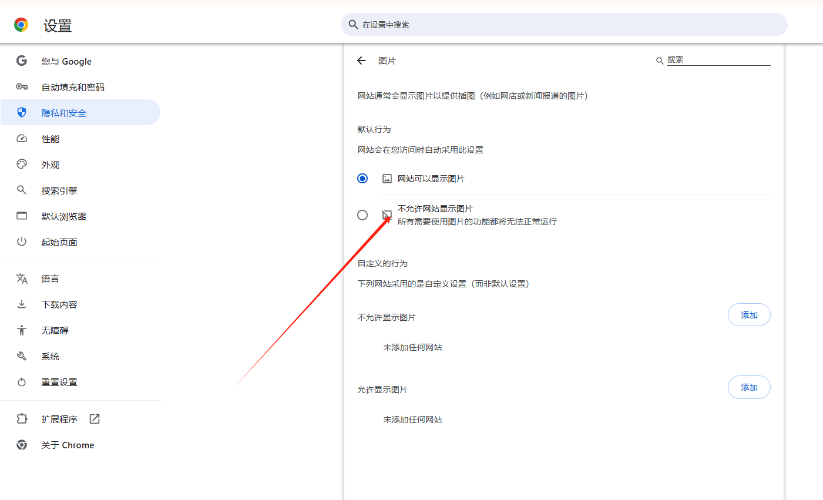This screenshot has height=500, width=823.
Task: Click the external link icon beside 扩展程序
Action: [x=95, y=419]
